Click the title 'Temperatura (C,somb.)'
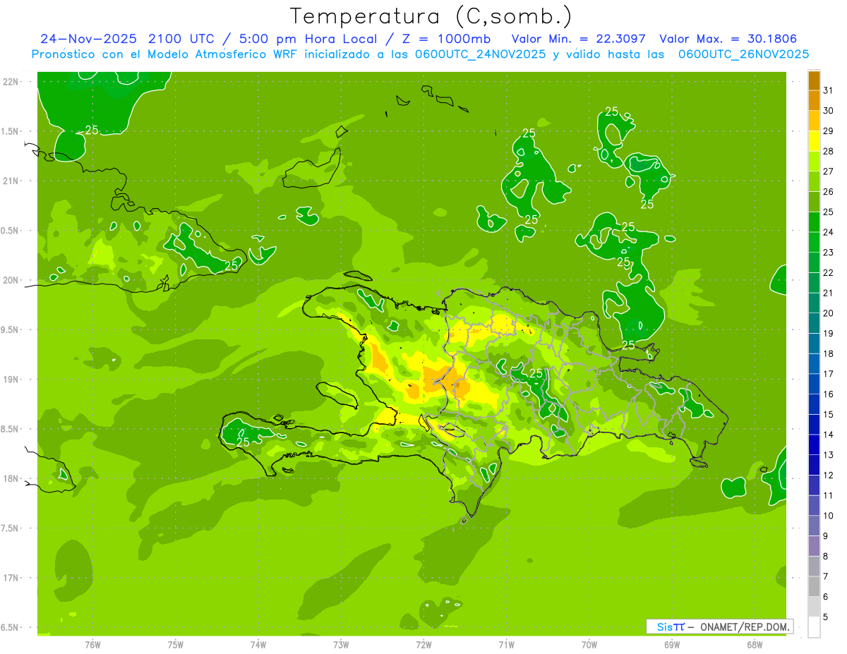The image size is (847, 654). click(x=431, y=16)
